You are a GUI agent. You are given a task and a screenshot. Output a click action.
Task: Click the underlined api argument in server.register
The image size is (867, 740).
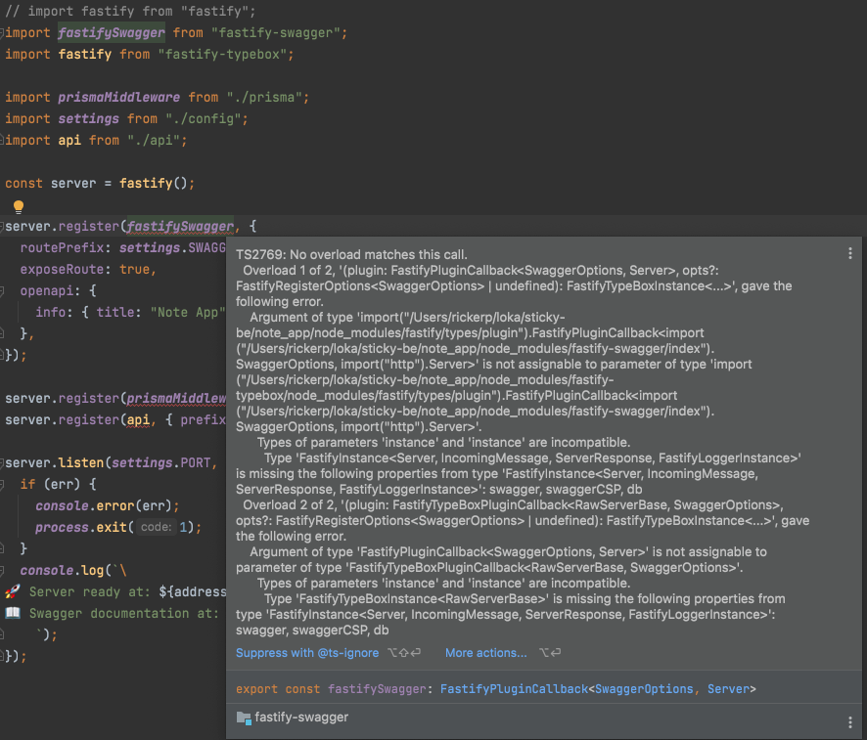[138, 420]
